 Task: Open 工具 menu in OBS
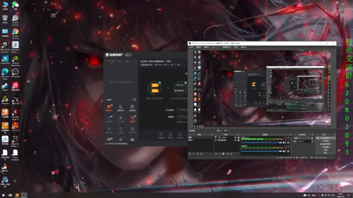coord(236,47)
